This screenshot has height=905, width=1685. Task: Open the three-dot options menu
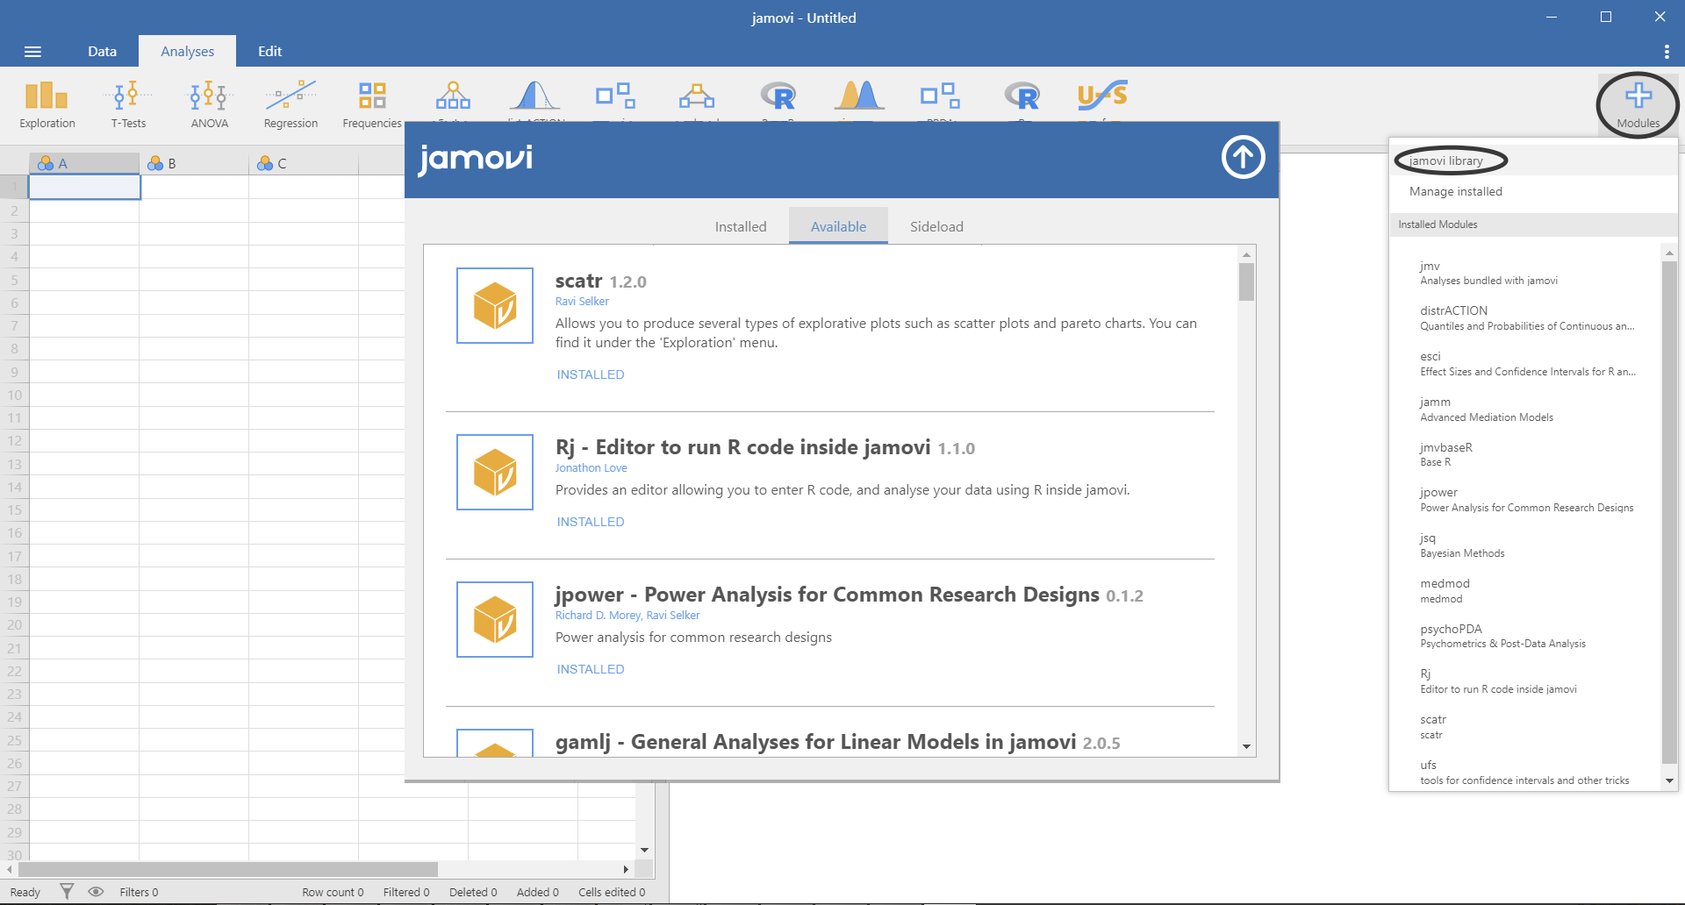1667,52
